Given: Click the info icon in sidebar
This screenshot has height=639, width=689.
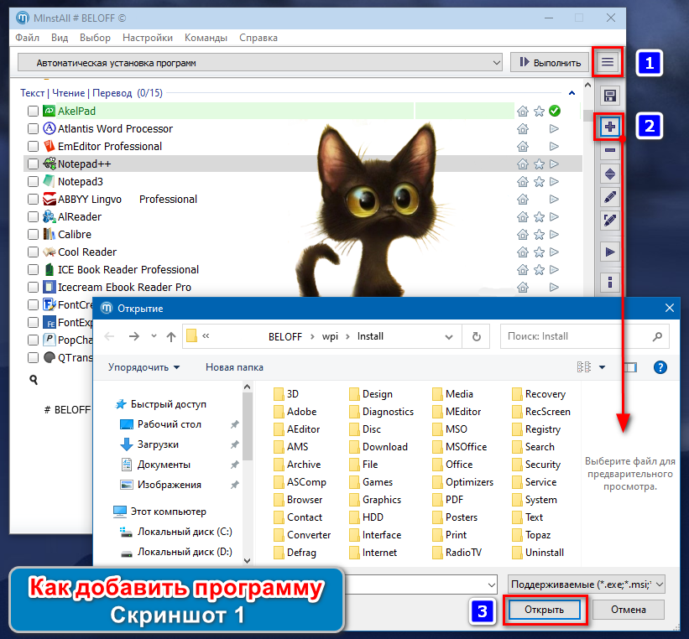Looking at the screenshot, I should click(x=610, y=282).
